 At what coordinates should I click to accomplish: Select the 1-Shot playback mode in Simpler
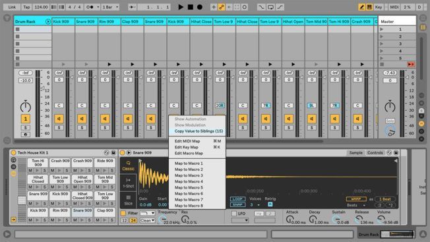pyautogui.click(x=129, y=183)
